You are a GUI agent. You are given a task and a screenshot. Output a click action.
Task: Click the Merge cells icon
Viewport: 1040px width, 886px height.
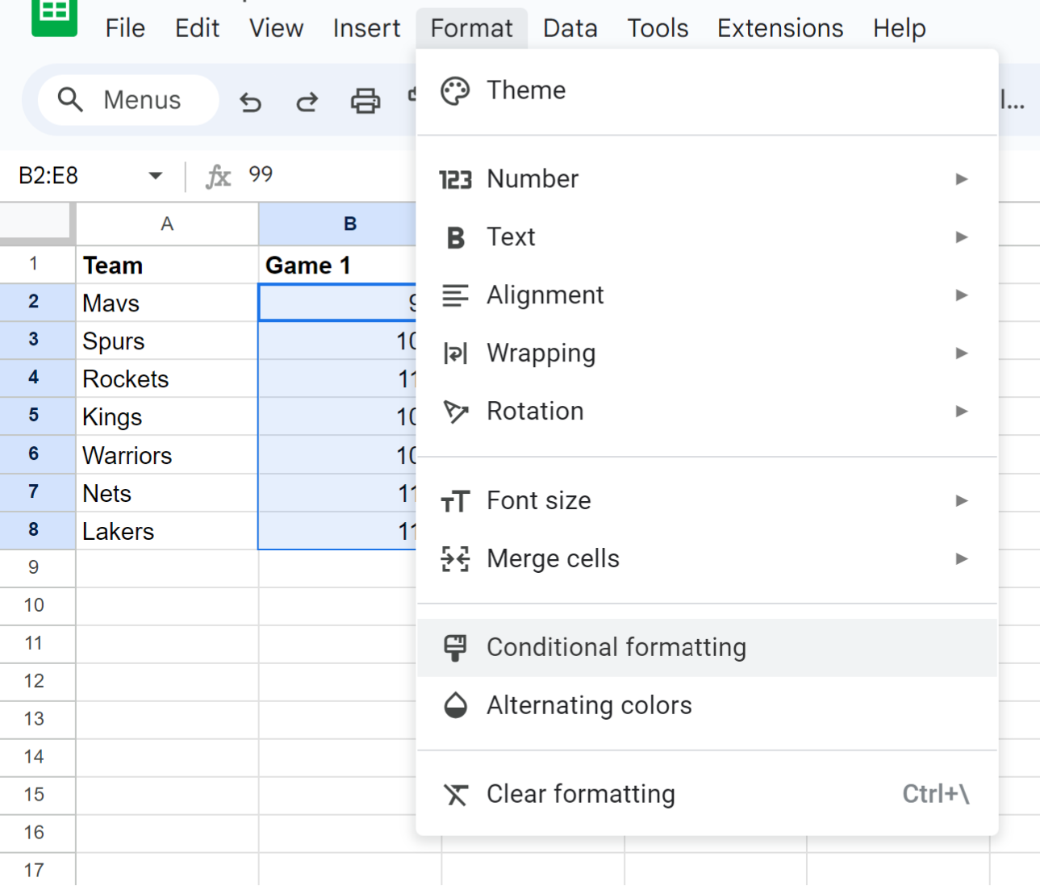[x=455, y=558]
